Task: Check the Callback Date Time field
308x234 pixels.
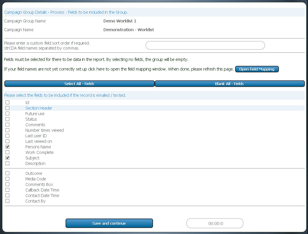Action: coord(7,190)
